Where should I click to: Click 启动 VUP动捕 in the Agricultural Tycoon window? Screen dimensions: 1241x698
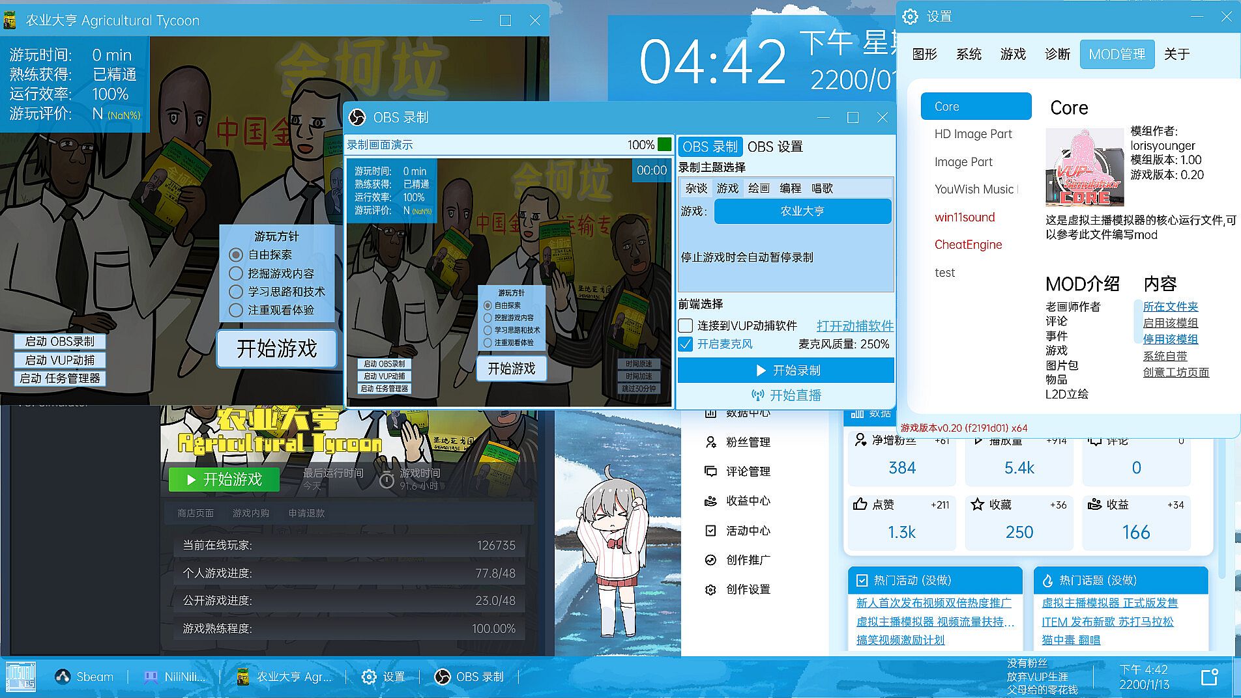pos(59,359)
